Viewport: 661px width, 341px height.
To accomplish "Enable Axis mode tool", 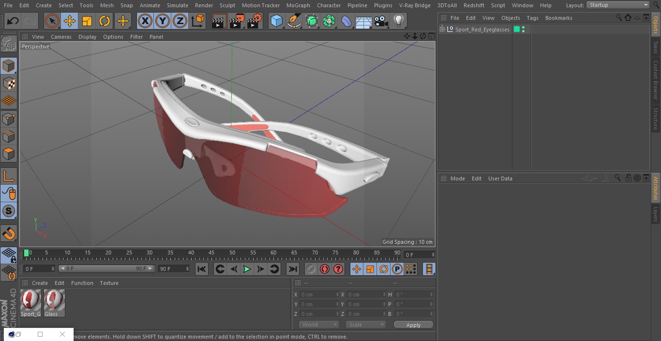I will coord(9,176).
